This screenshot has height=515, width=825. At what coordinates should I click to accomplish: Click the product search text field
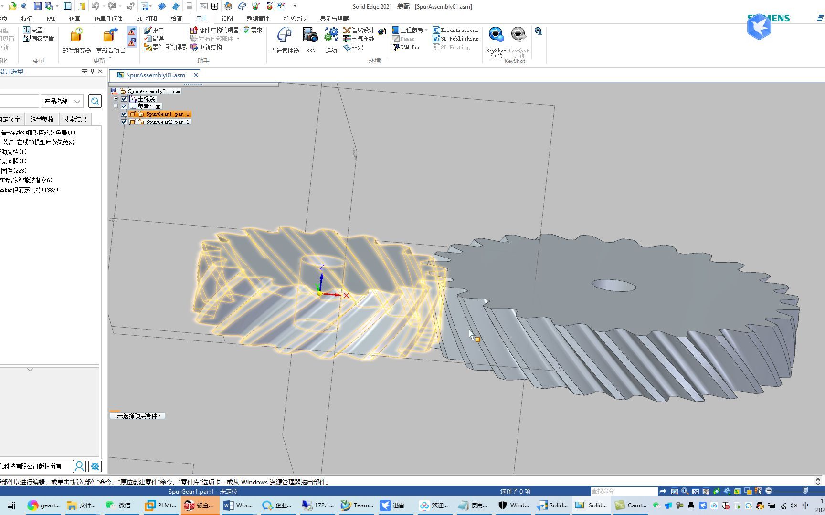click(x=19, y=101)
